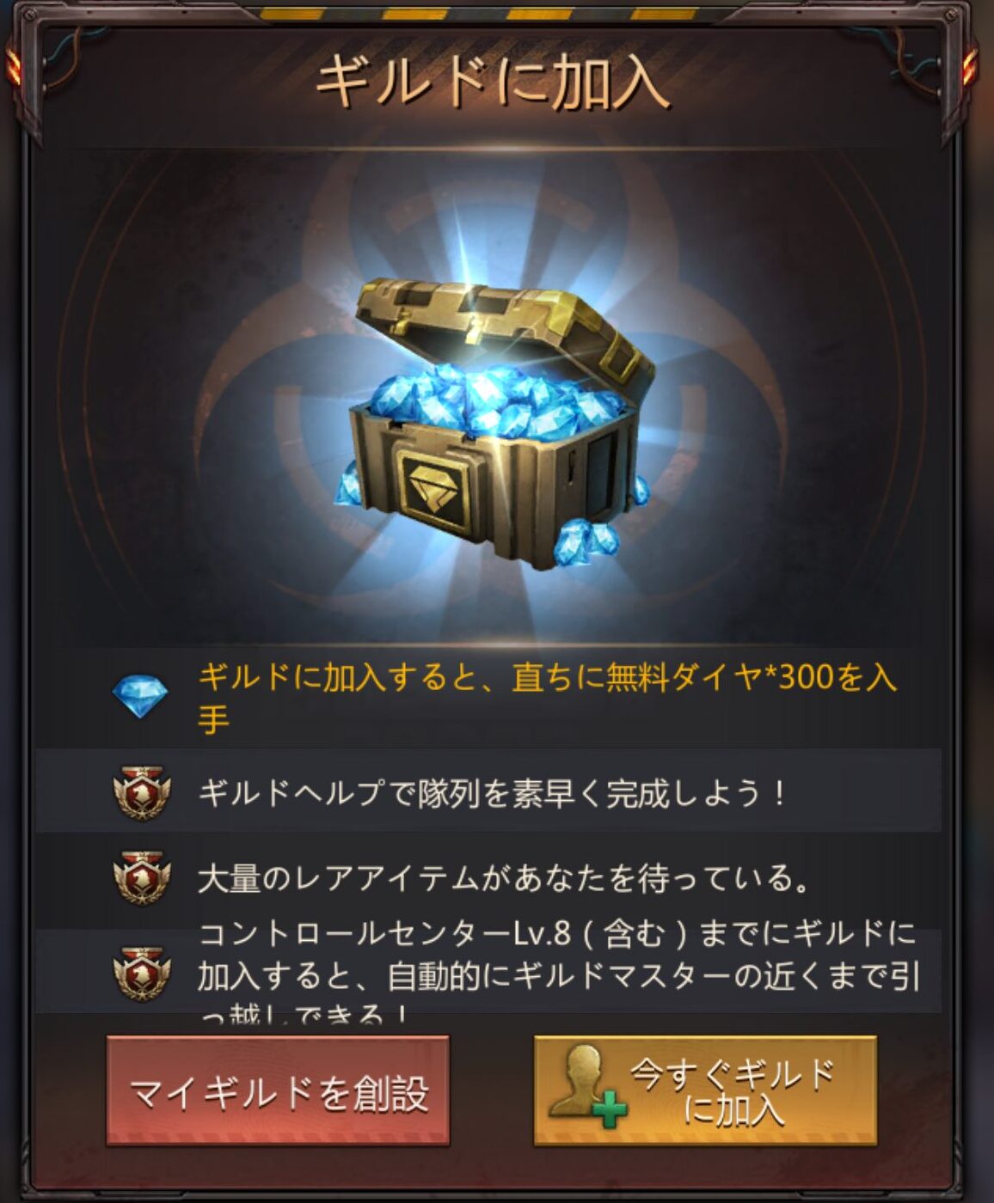This screenshot has height=1203, width=994.
Task: Join now via 今すぐギルドに加入 button
Action: (x=705, y=1091)
